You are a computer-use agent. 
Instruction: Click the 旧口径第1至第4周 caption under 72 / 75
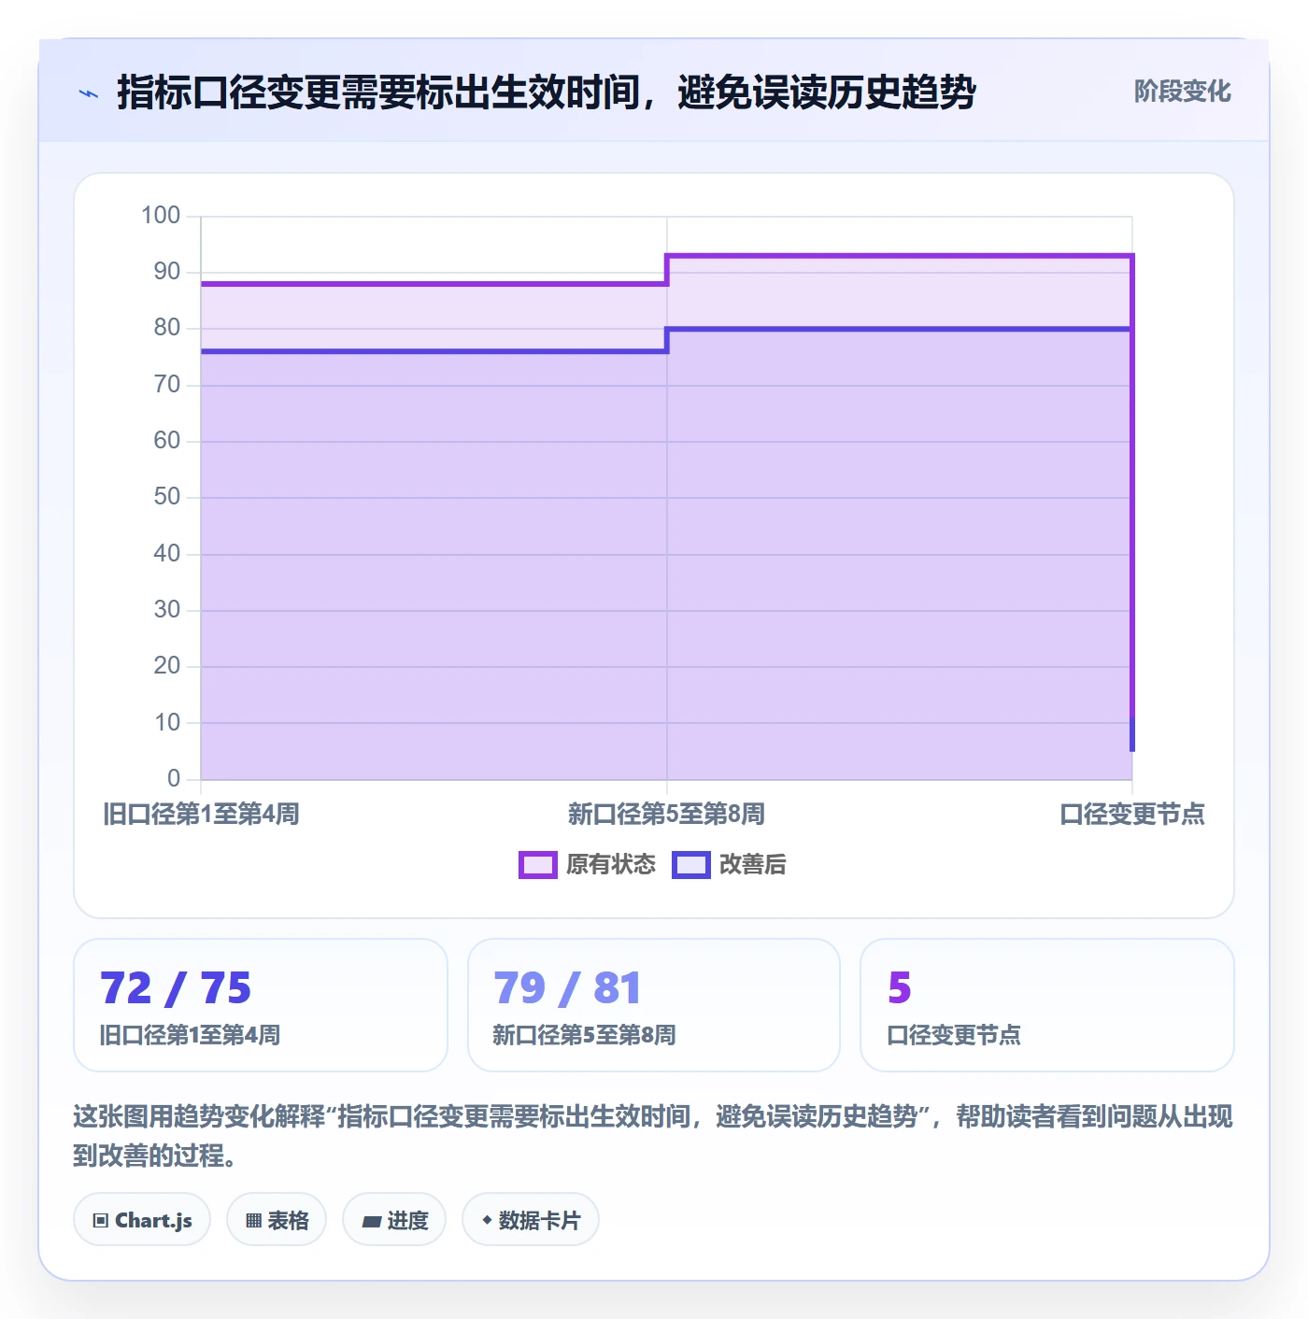click(x=190, y=1035)
